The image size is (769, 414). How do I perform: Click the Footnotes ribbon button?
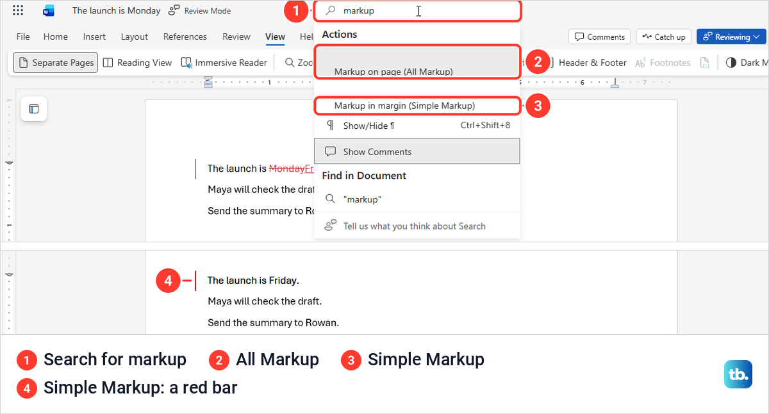(663, 63)
